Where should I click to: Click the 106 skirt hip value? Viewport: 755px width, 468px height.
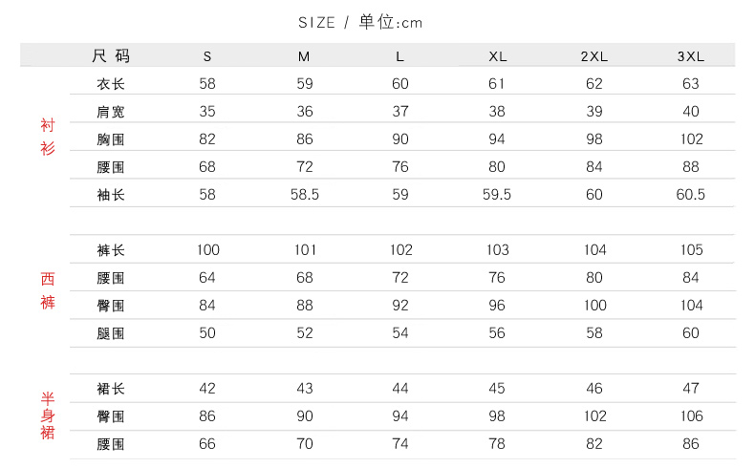[690, 416]
